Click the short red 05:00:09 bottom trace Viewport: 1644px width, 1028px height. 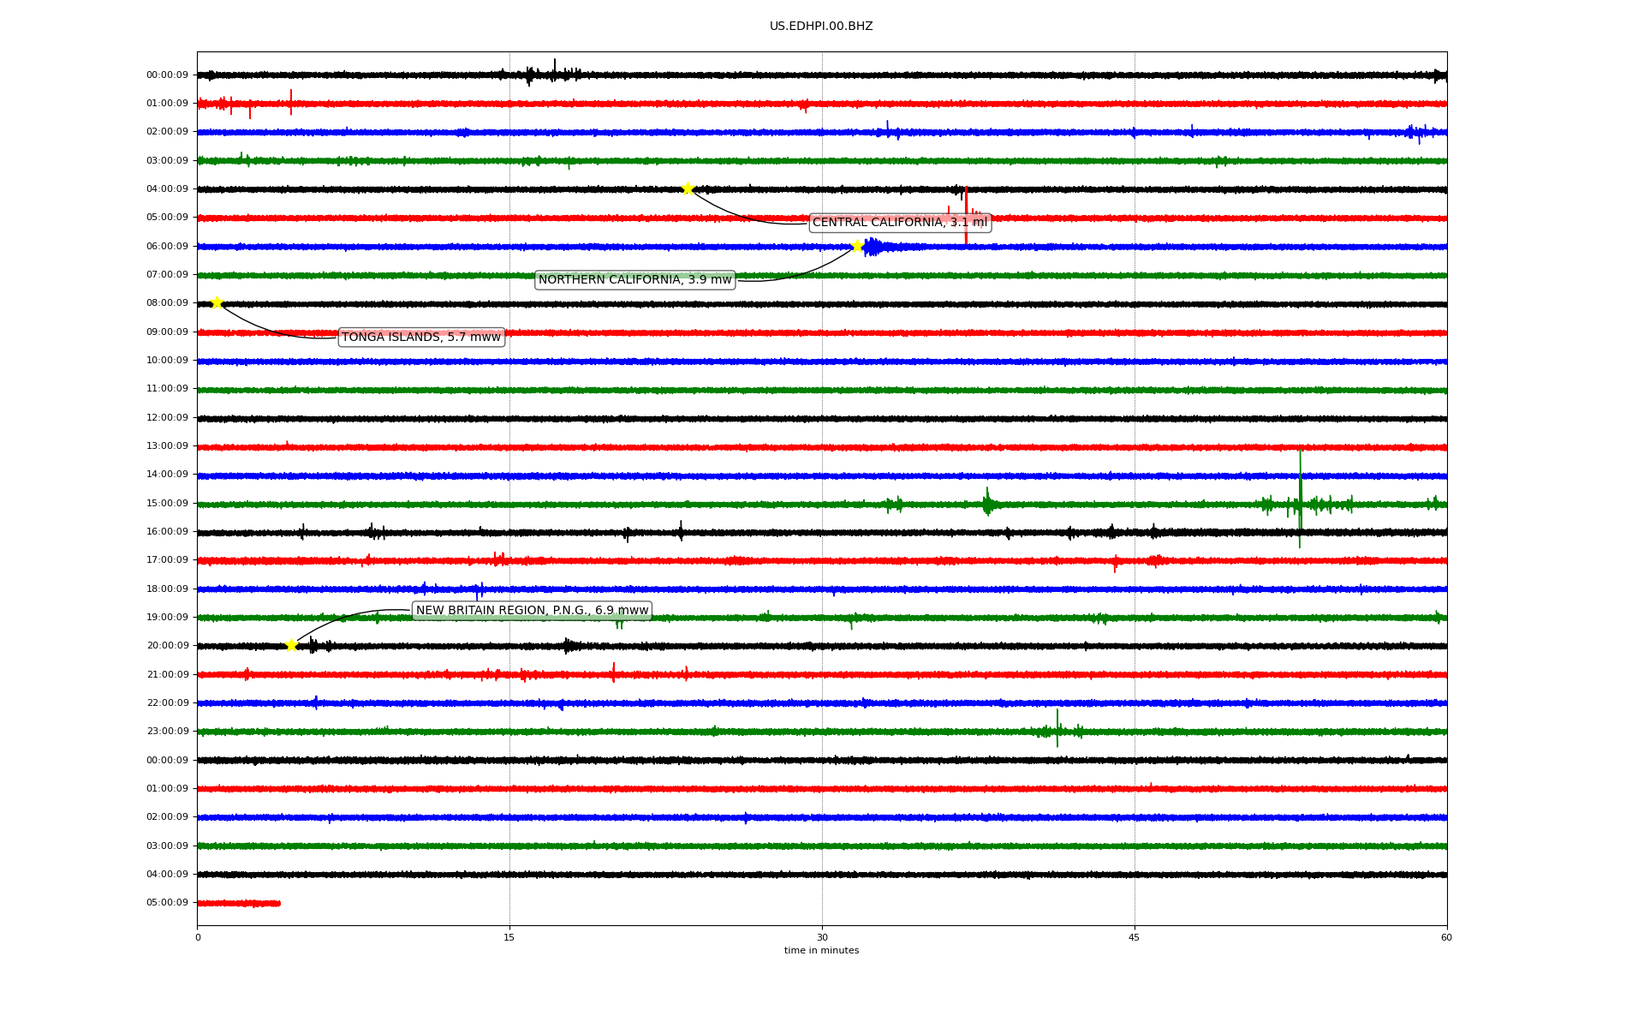(x=238, y=903)
